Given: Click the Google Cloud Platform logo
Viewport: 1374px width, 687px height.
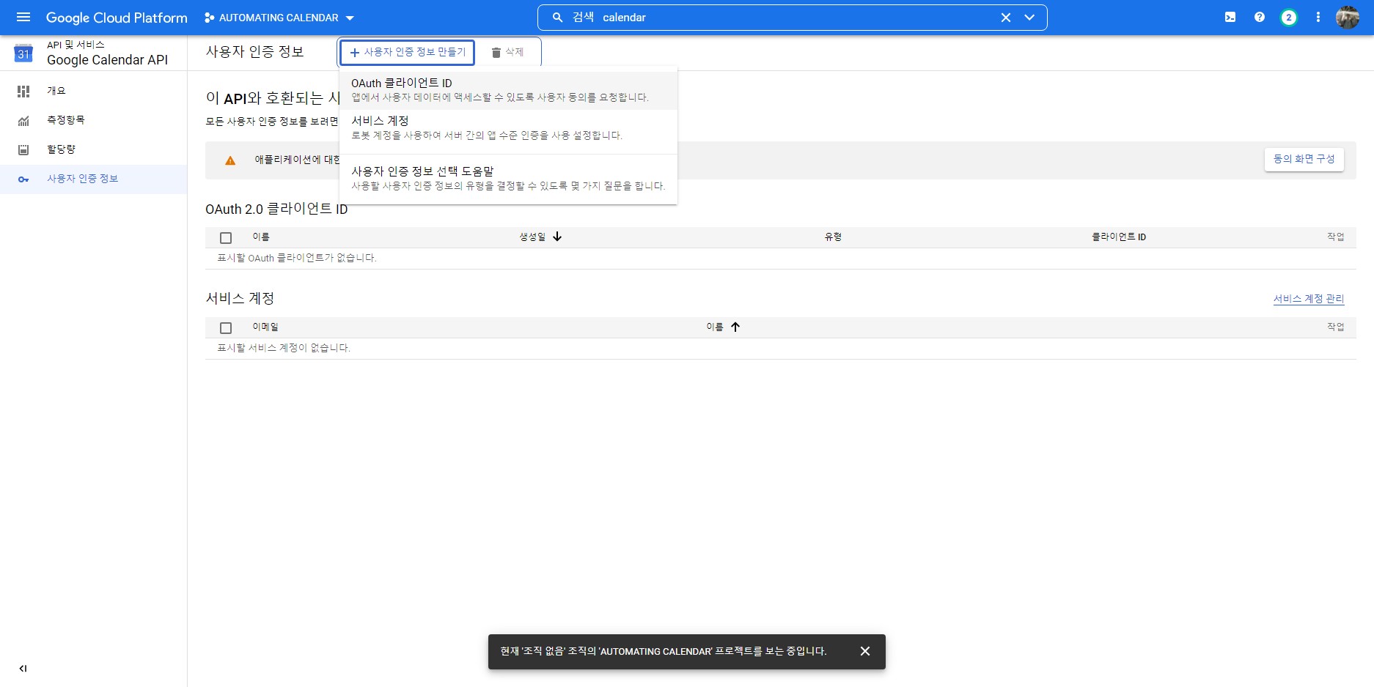Looking at the screenshot, I should pos(117,18).
